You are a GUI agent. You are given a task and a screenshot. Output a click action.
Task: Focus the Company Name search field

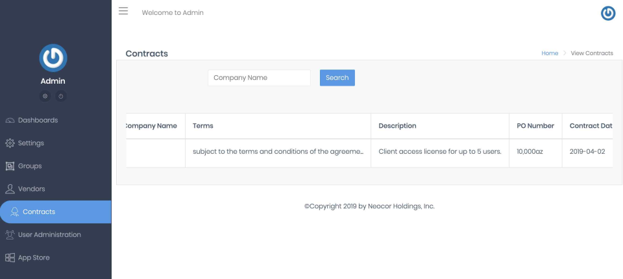click(x=259, y=78)
